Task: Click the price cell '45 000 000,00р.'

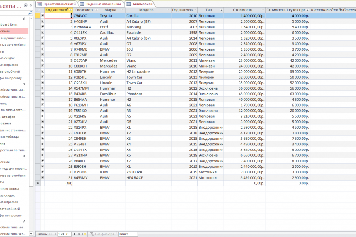Action: click(245, 94)
